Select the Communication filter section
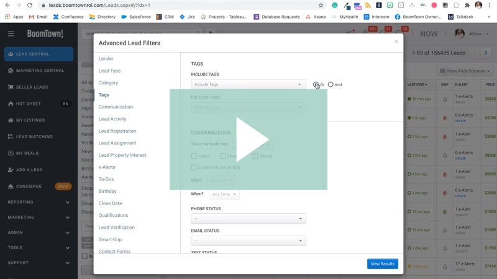 click(116, 107)
